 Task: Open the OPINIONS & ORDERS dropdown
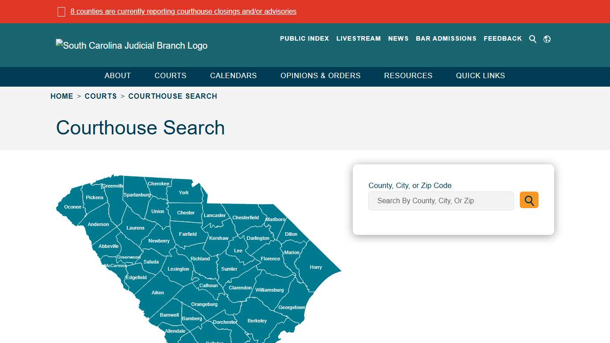pos(320,75)
